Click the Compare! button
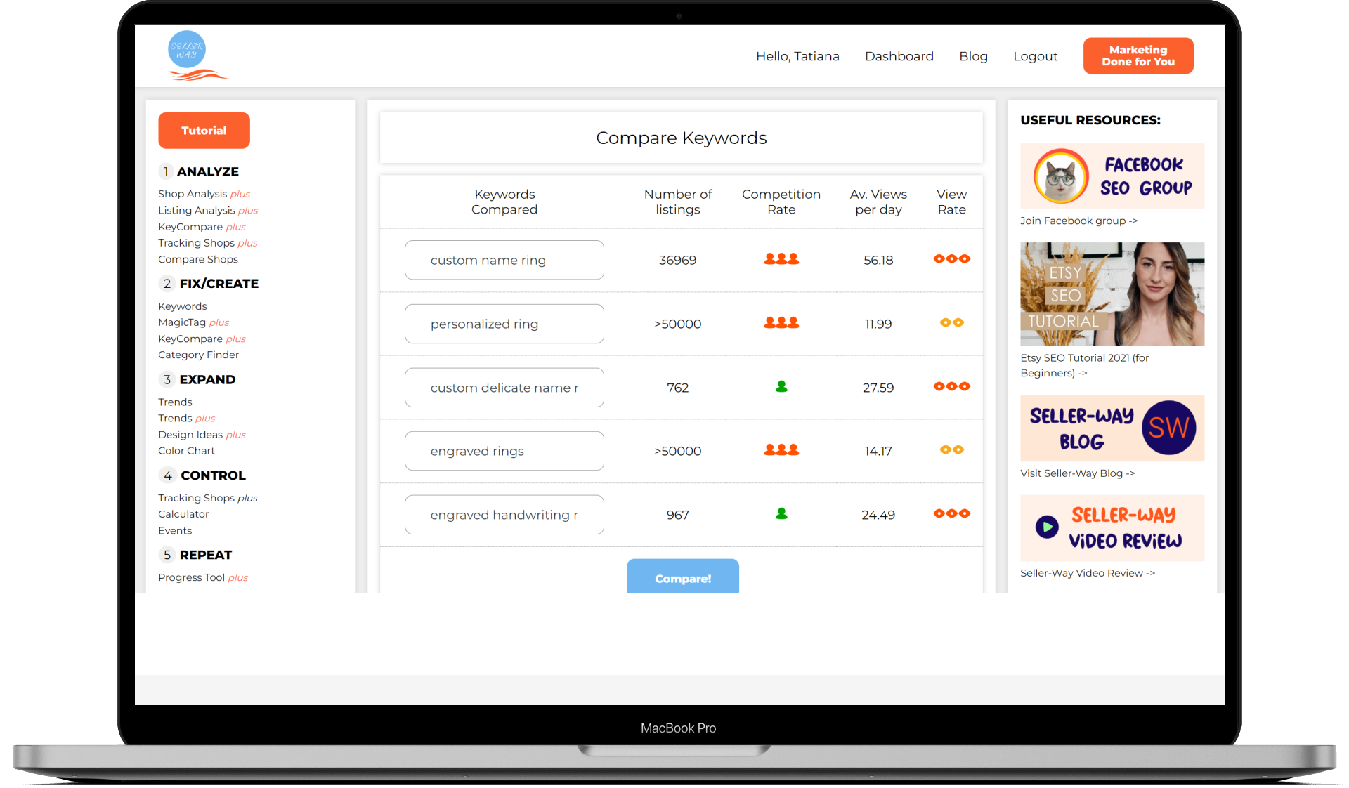Image resolution: width=1349 pixels, height=788 pixels. (x=682, y=577)
